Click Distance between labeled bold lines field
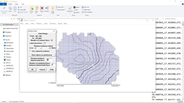Image resolution: width=184 pixels, height=103 pixels. [49, 60]
